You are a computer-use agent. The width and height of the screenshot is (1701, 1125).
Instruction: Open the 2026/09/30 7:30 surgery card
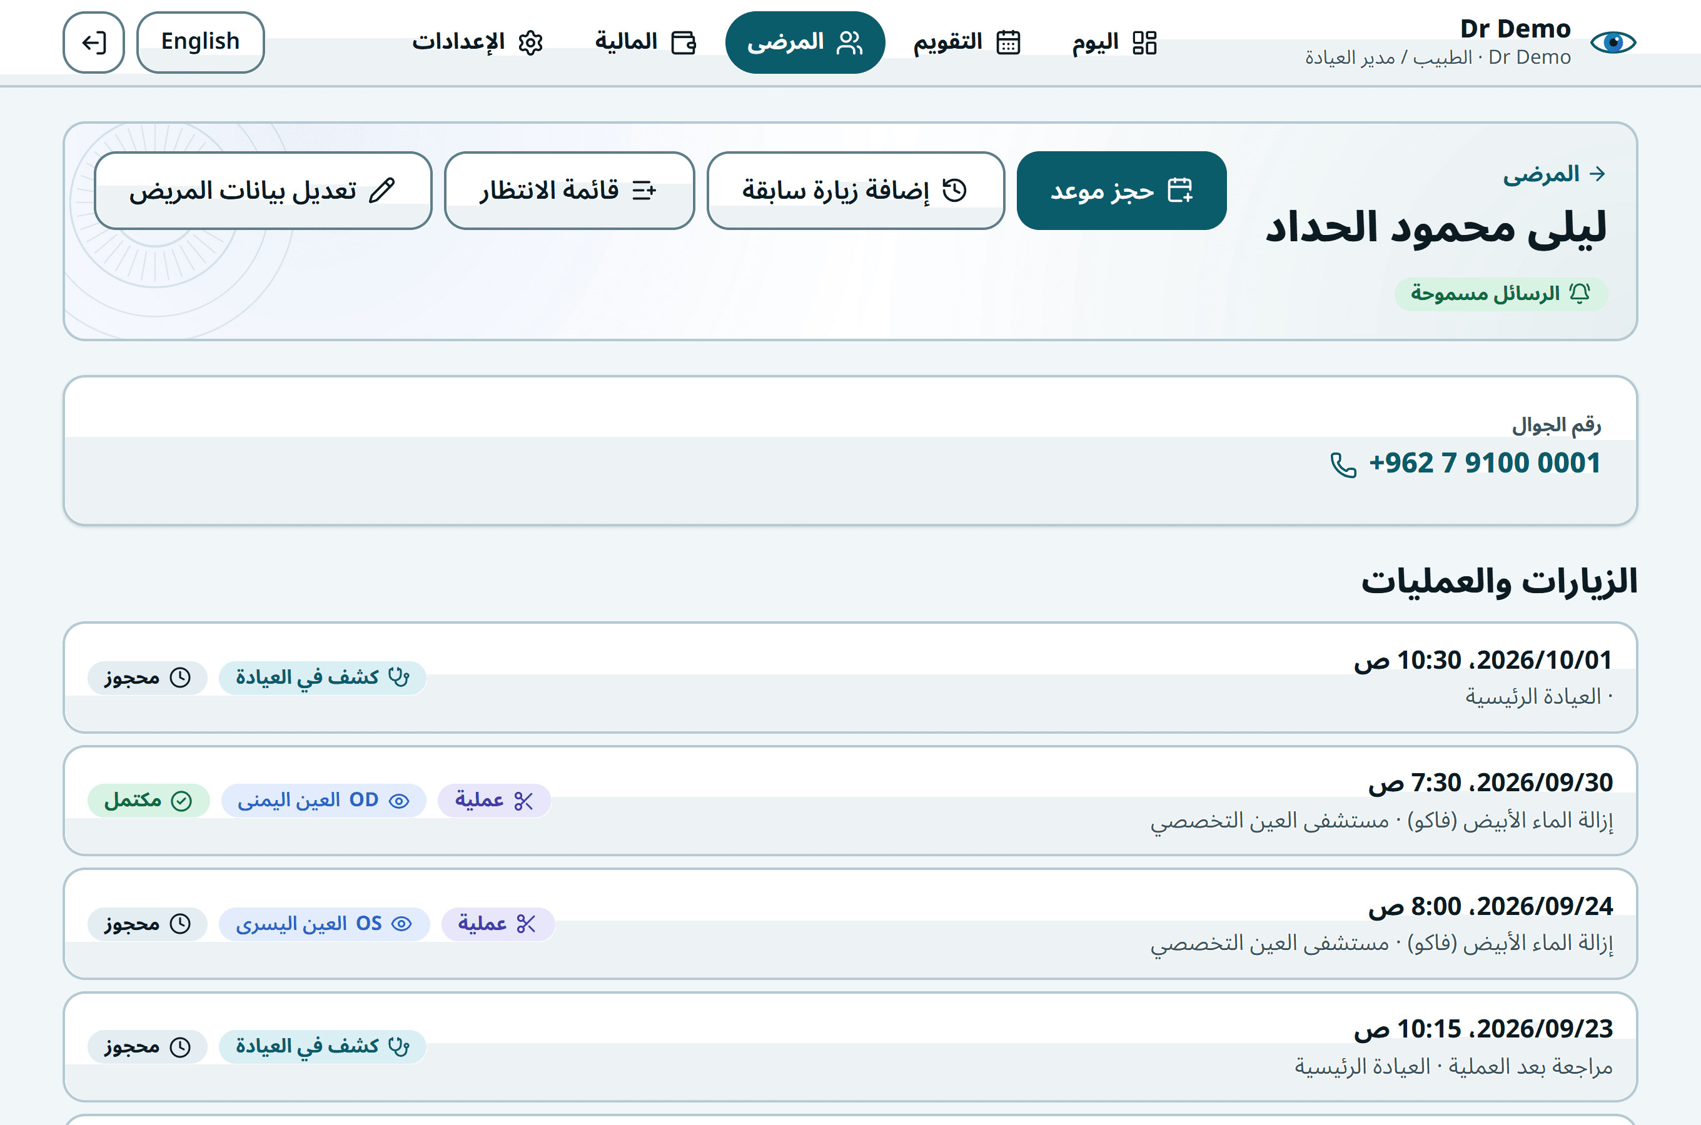coord(850,801)
